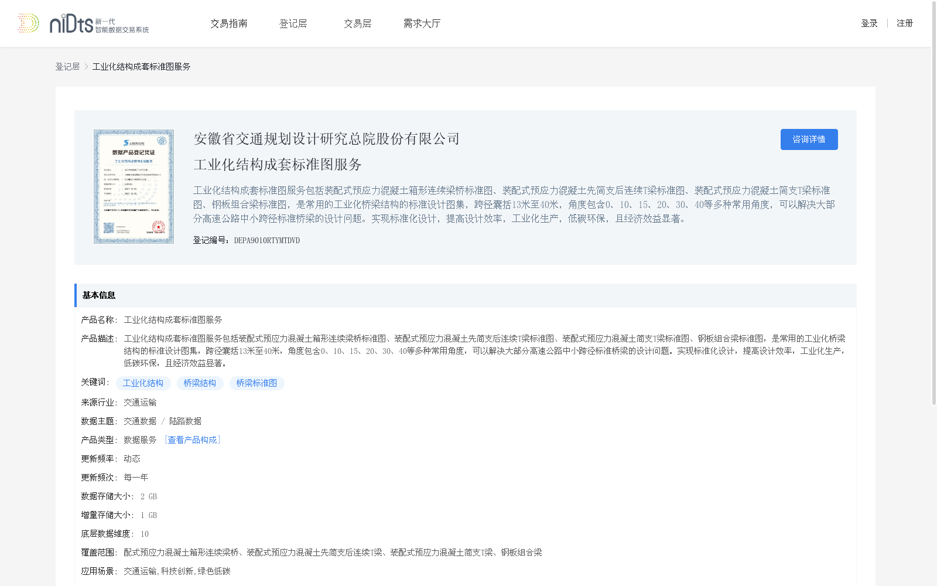
Task: Click the 增量存储大小 value 1 GB
Action: (149, 515)
